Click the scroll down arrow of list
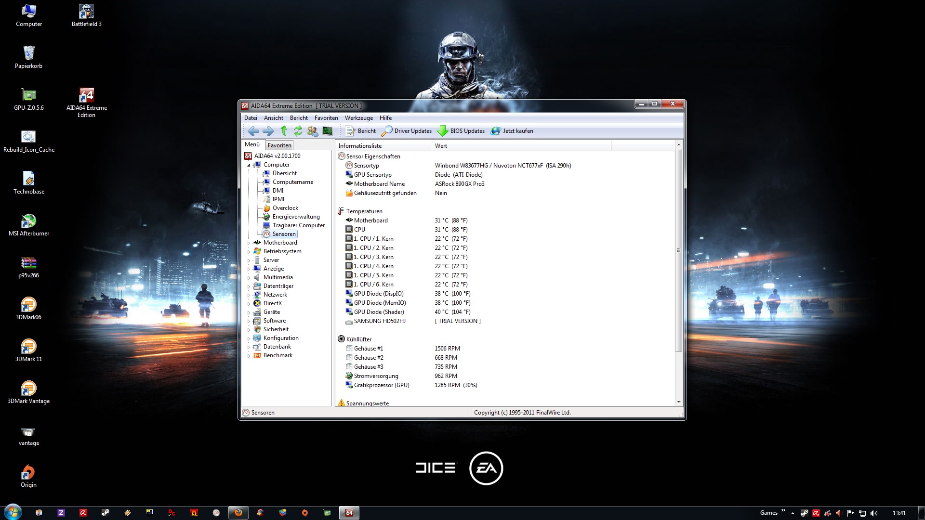The image size is (925, 520). [x=678, y=402]
